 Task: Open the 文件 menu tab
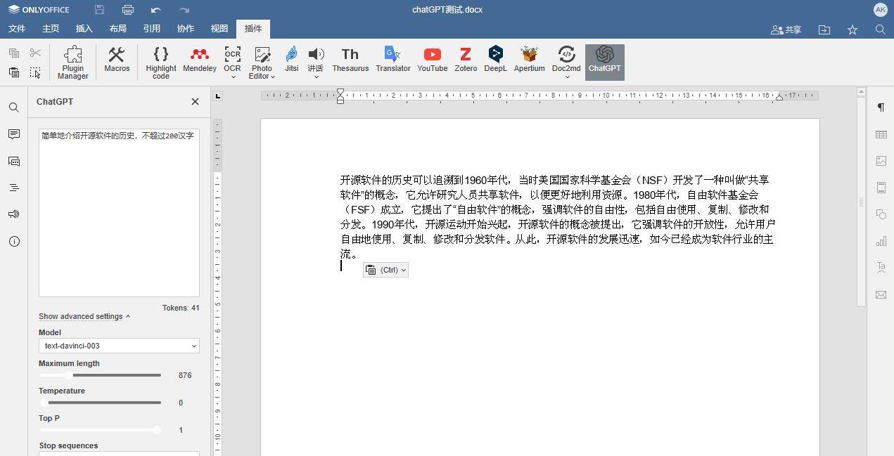(x=16, y=29)
